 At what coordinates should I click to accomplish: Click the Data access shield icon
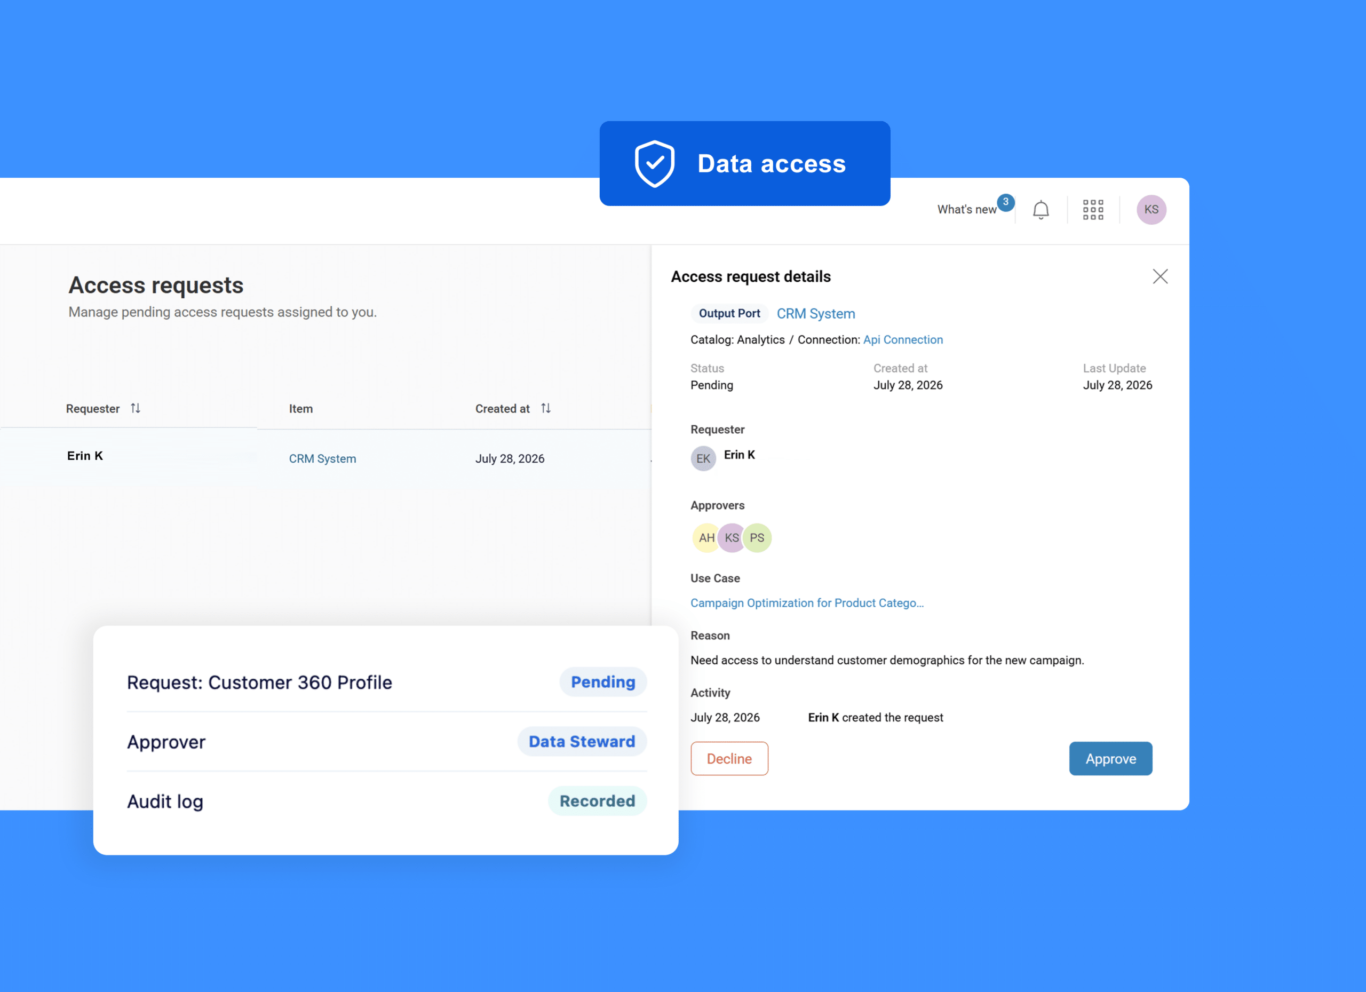coord(655,164)
